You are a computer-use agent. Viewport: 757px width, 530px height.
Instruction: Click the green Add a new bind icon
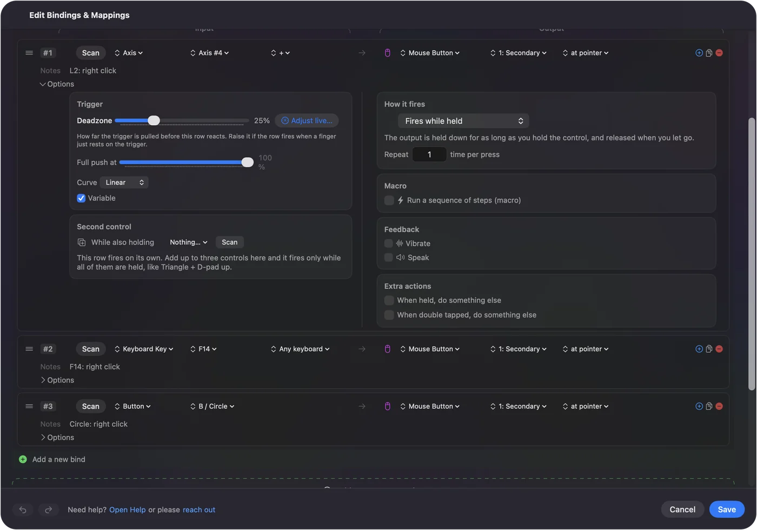(23, 459)
